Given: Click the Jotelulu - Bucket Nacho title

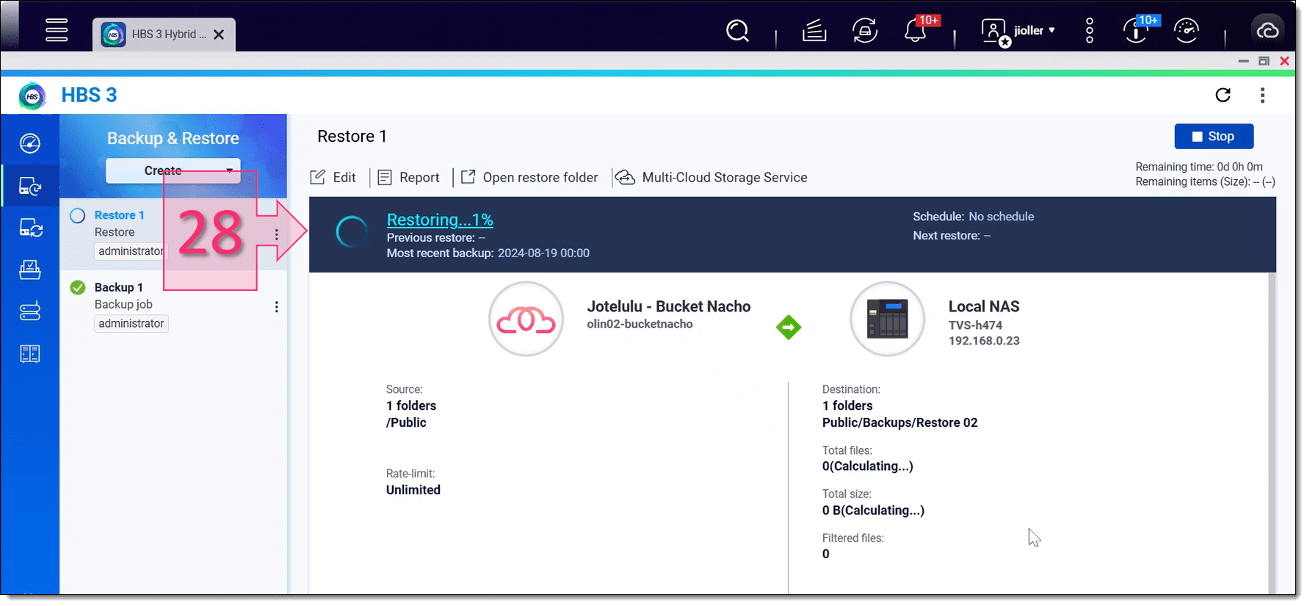Looking at the screenshot, I should [668, 306].
